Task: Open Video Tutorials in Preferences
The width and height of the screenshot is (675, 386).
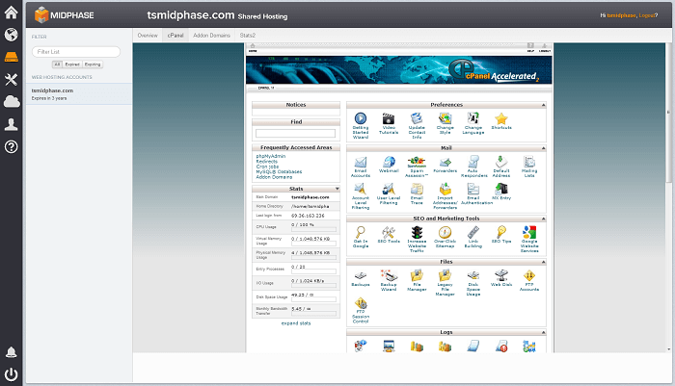Action: coord(389,118)
